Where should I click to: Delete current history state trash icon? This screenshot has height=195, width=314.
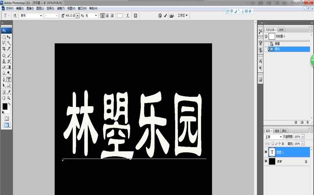tap(308, 122)
